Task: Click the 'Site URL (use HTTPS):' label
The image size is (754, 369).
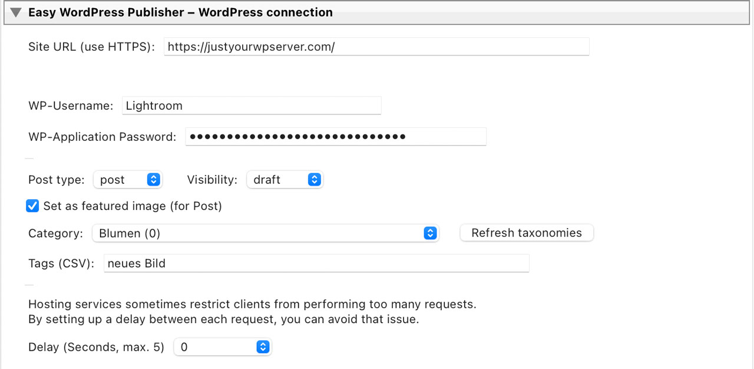Action: [91, 47]
